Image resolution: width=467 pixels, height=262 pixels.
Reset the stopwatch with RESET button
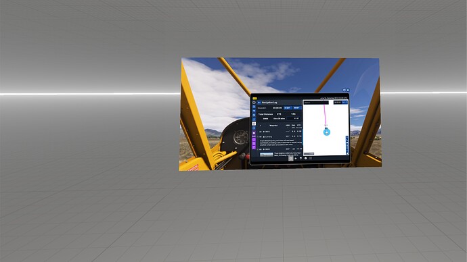297,108
